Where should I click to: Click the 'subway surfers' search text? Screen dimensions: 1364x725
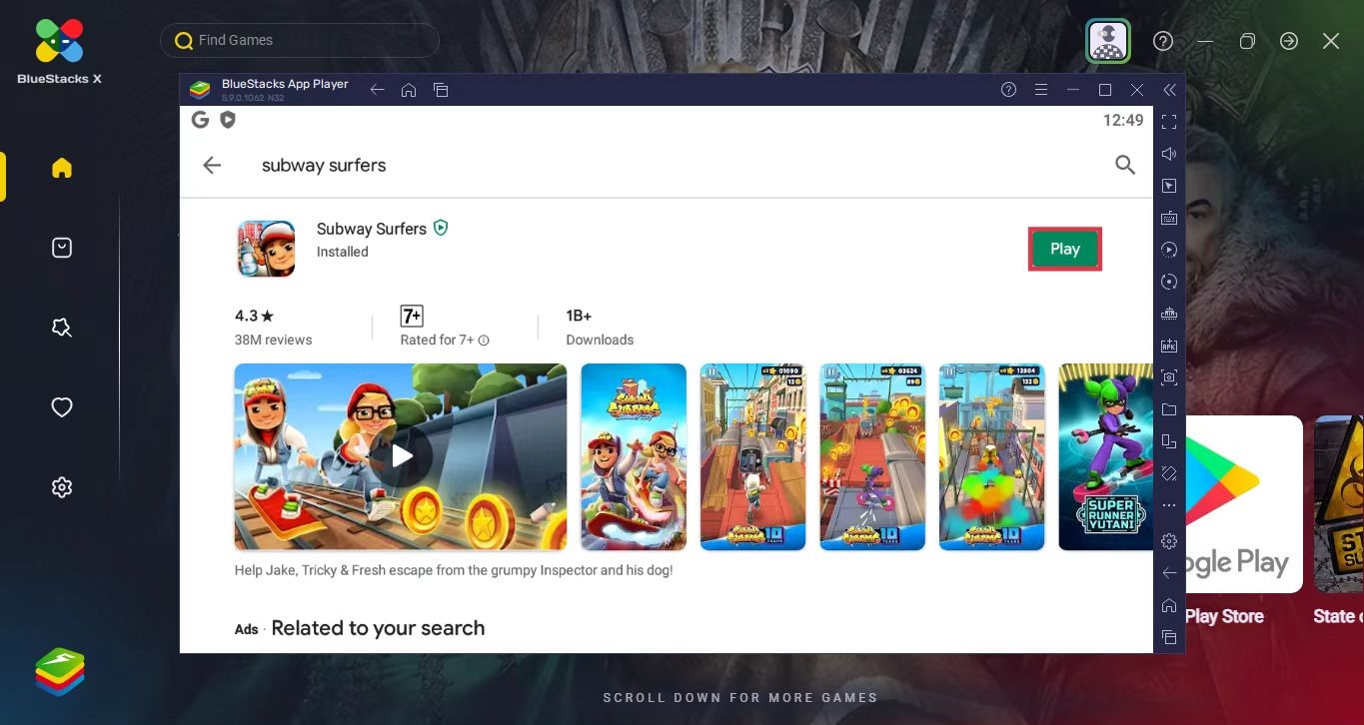[324, 165]
